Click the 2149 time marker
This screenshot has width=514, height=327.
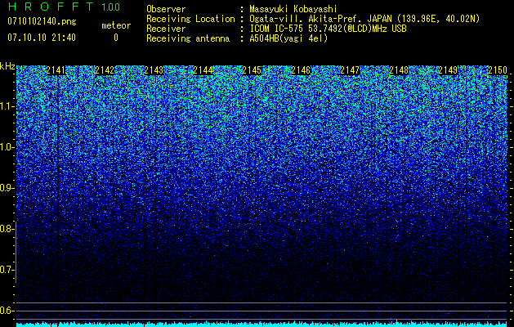pyautogui.click(x=448, y=70)
